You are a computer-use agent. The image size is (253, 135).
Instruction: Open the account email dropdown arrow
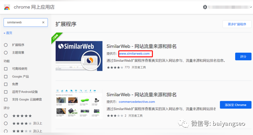coord(251,7)
